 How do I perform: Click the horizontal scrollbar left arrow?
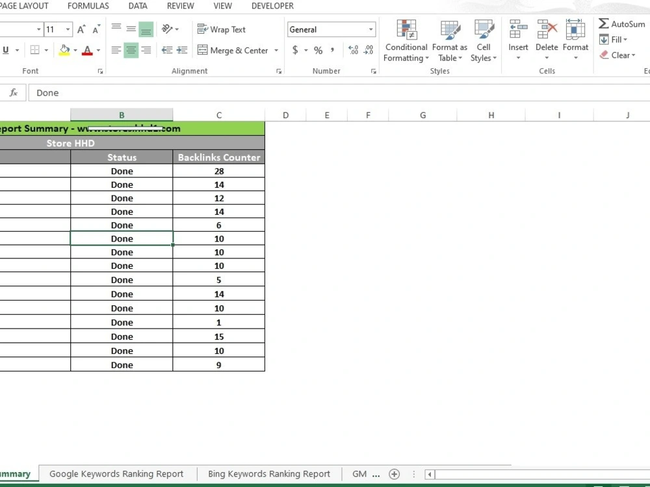pos(430,474)
